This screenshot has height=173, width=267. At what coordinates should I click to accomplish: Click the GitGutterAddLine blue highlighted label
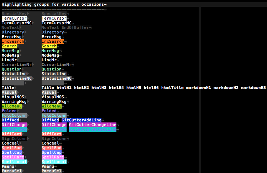coord(85,120)
